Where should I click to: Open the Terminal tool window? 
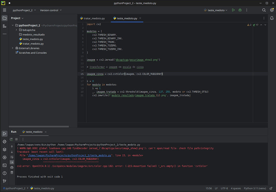point(5,165)
